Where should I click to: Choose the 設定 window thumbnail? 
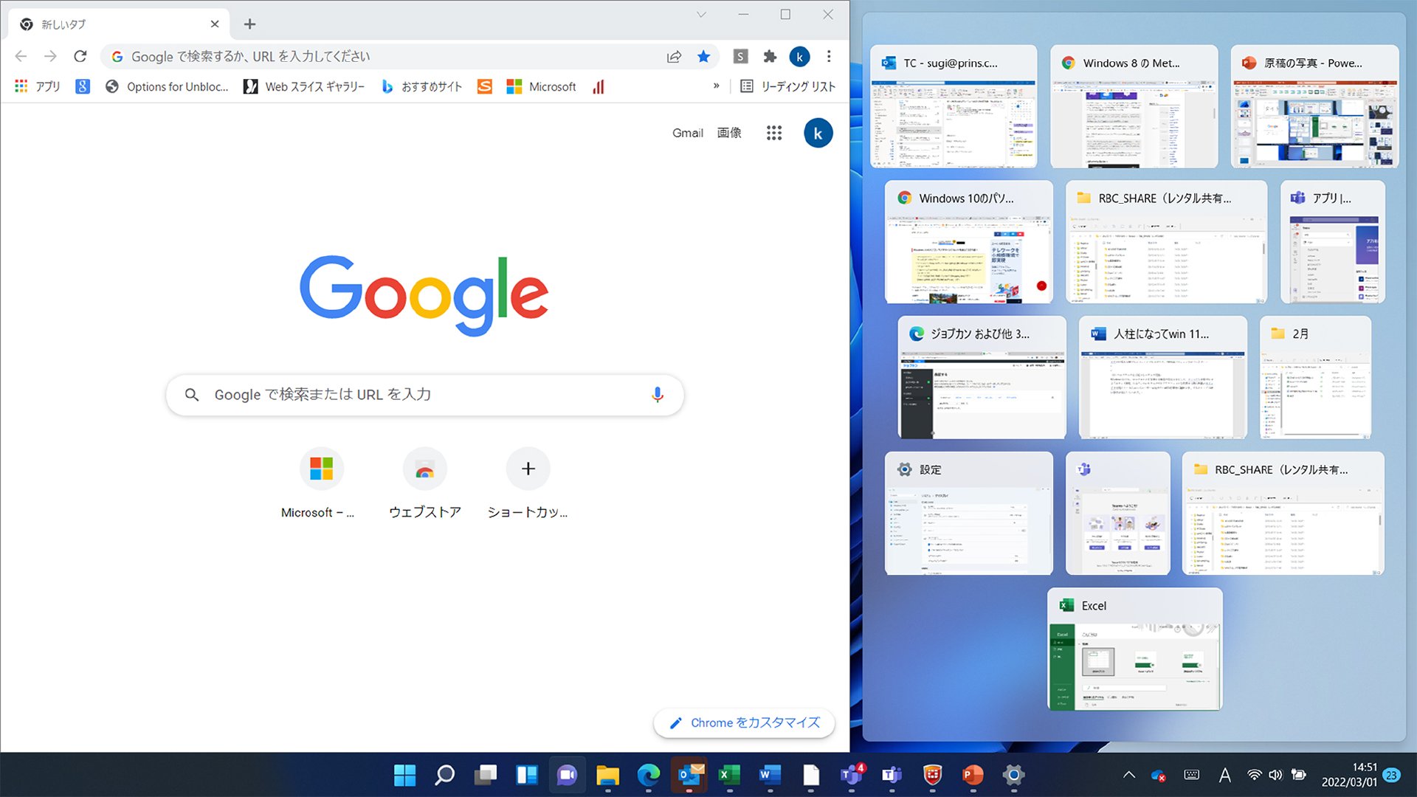tap(969, 514)
